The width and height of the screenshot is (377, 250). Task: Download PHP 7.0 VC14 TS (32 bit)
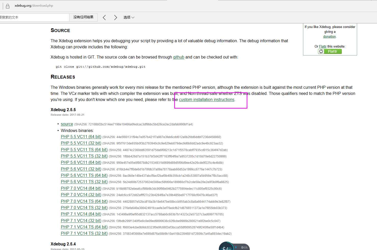click(84, 208)
